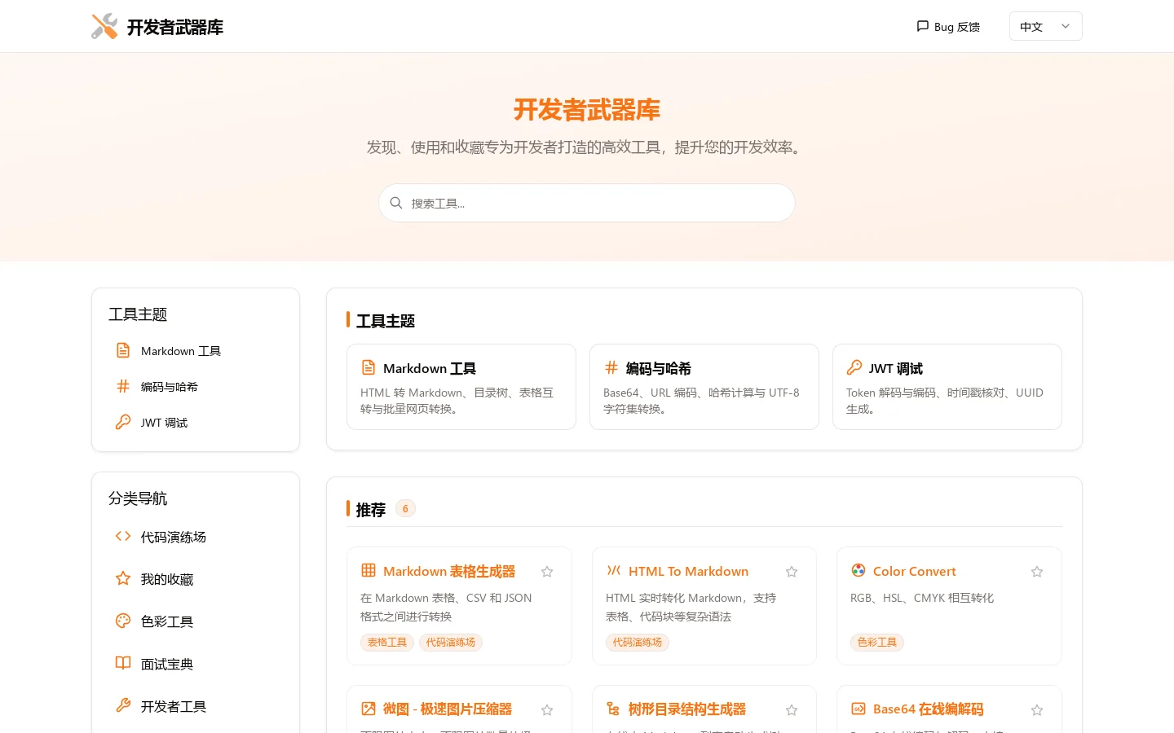Viewport: 1174px width, 733px height.
Task: Click the star icon beside 我的收藏
Action: 123,578
